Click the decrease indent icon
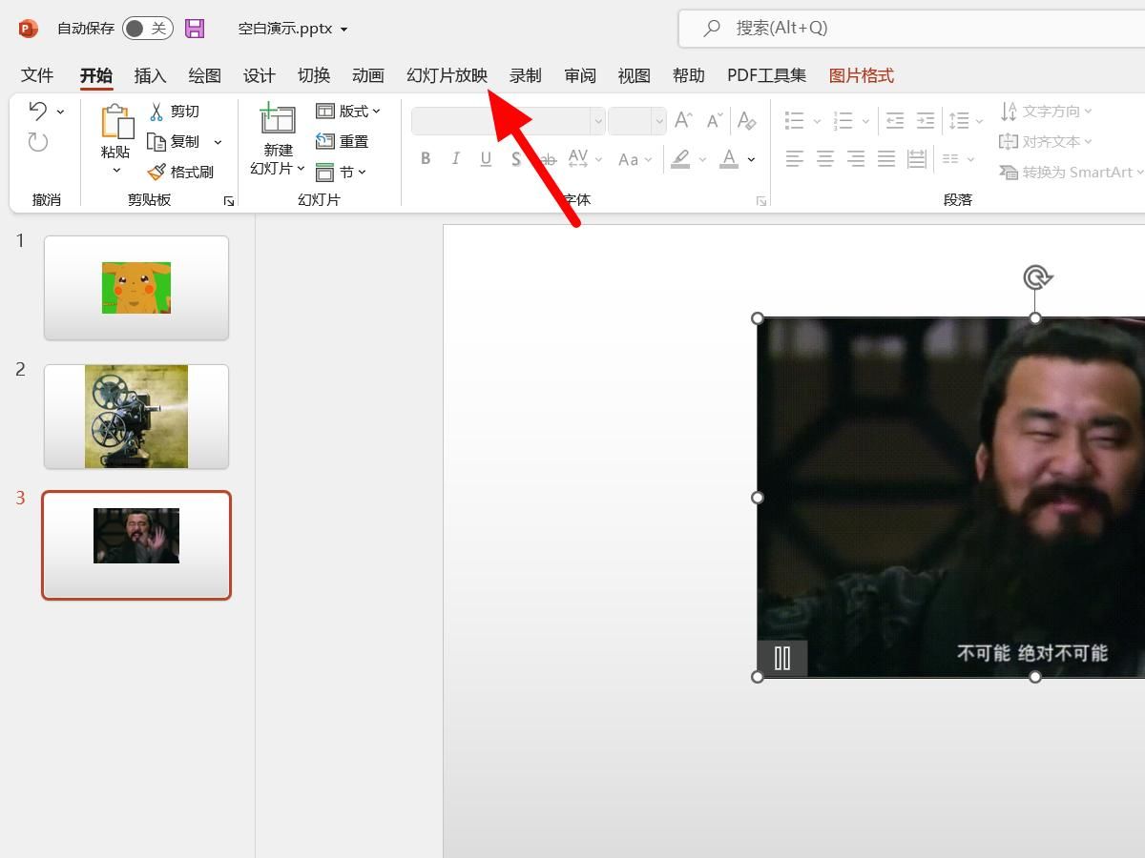 [x=895, y=120]
